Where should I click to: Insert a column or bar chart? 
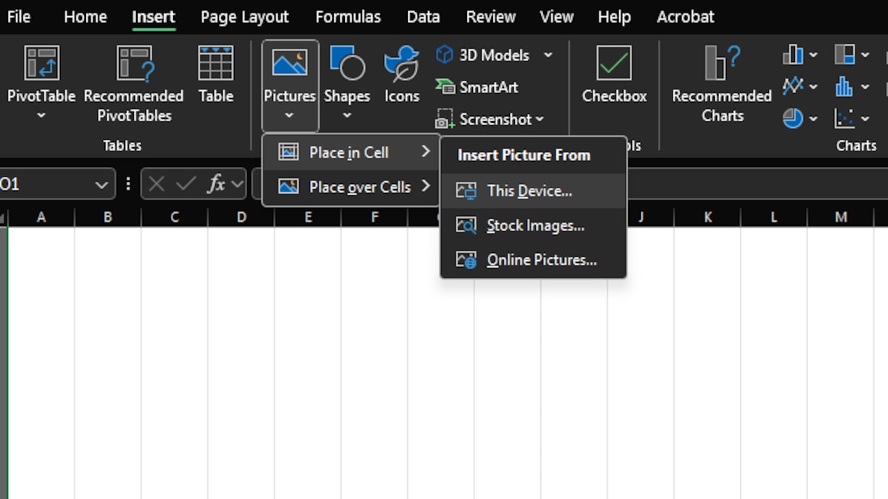tap(793, 55)
